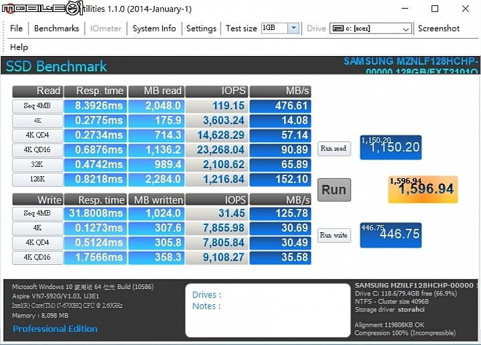481x345 pixels.
Task: Click the read Seq 4MB test button
Action: [x=37, y=106]
